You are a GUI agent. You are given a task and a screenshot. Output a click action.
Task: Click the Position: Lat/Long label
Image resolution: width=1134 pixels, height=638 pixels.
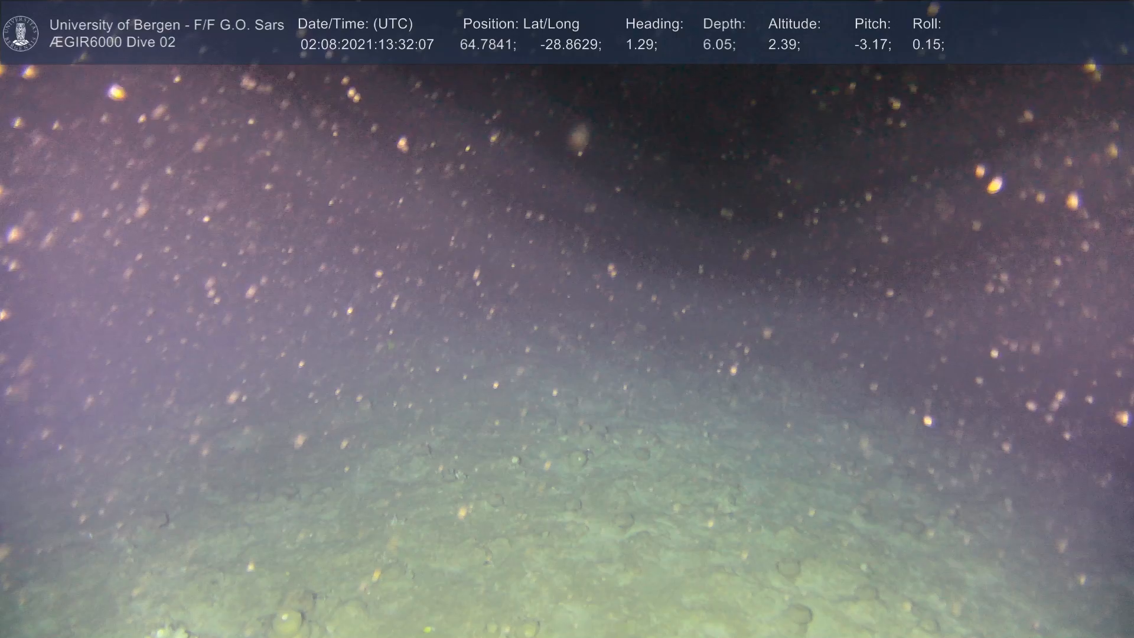click(x=520, y=24)
